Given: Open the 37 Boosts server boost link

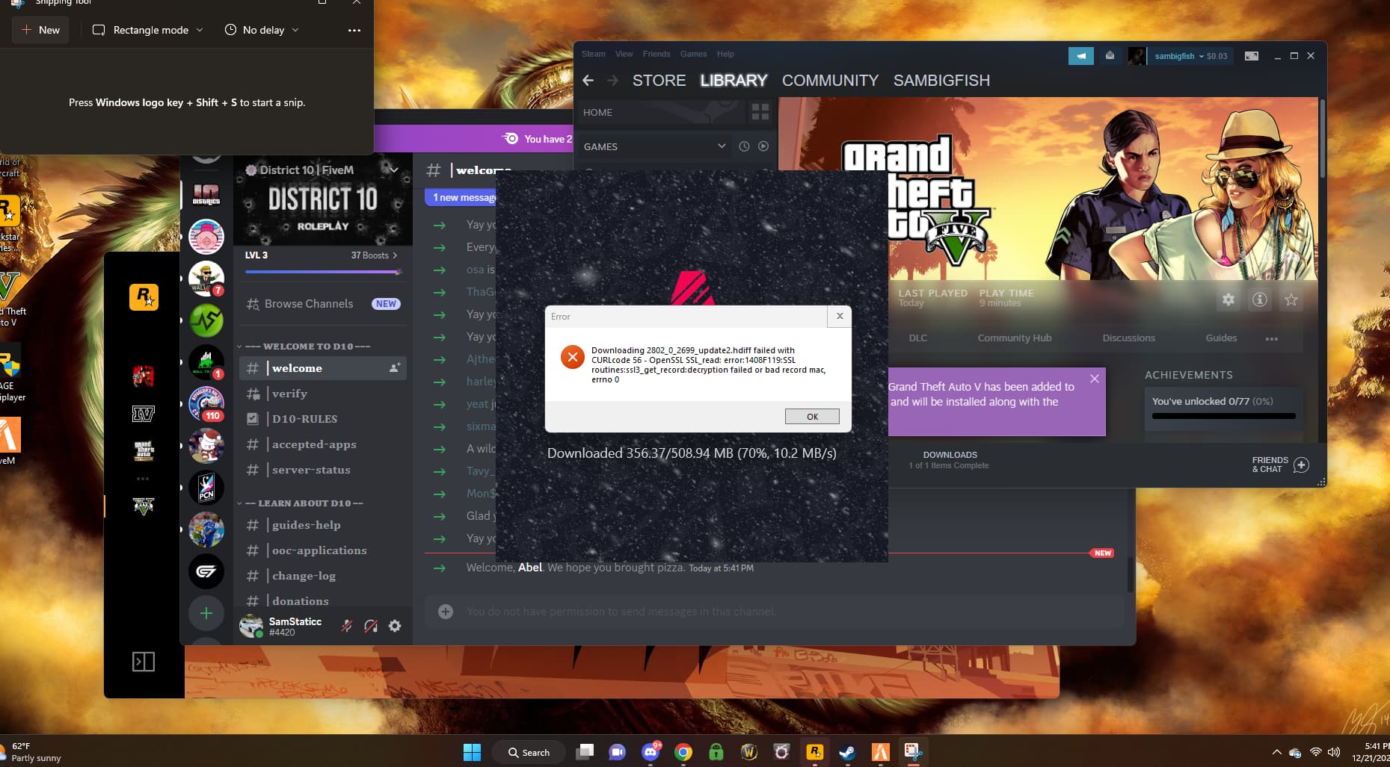Looking at the screenshot, I should (x=374, y=255).
